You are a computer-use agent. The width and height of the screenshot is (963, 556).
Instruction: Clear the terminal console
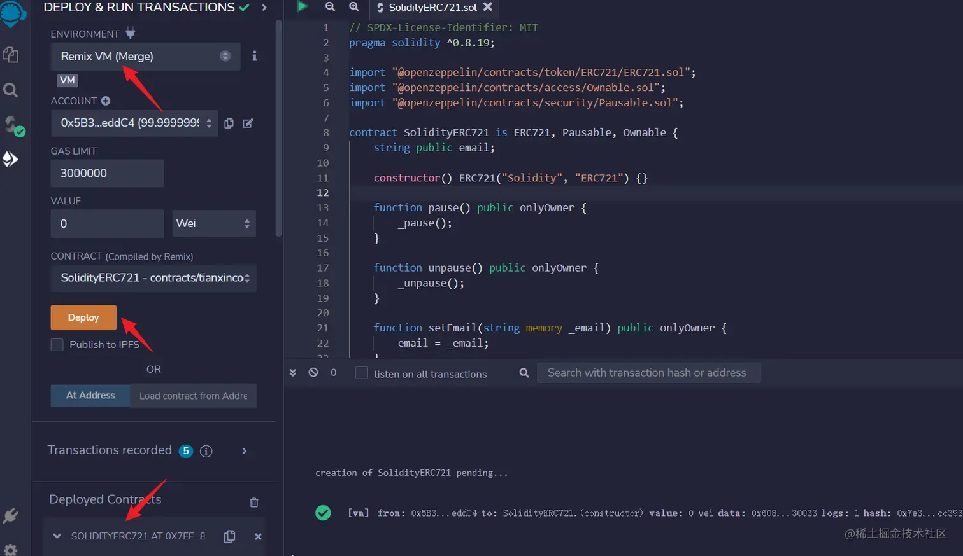tap(313, 372)
